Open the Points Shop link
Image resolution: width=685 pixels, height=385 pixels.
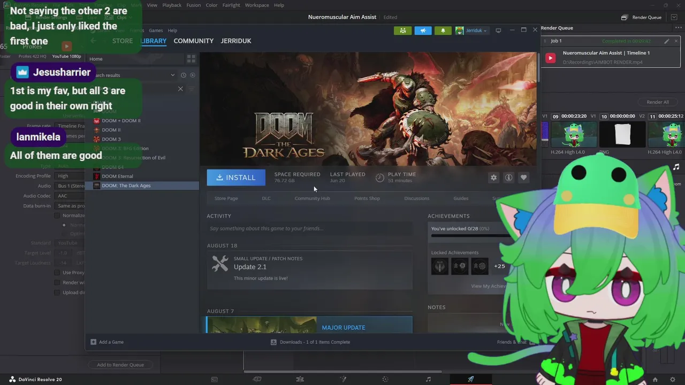click(x=367, y=198)
